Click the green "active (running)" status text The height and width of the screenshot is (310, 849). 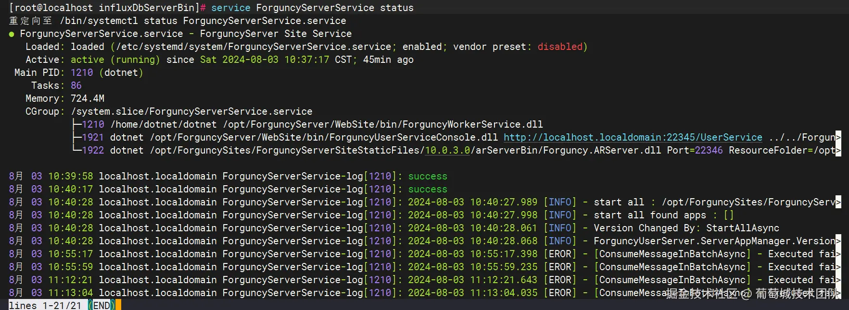[115, 60]
